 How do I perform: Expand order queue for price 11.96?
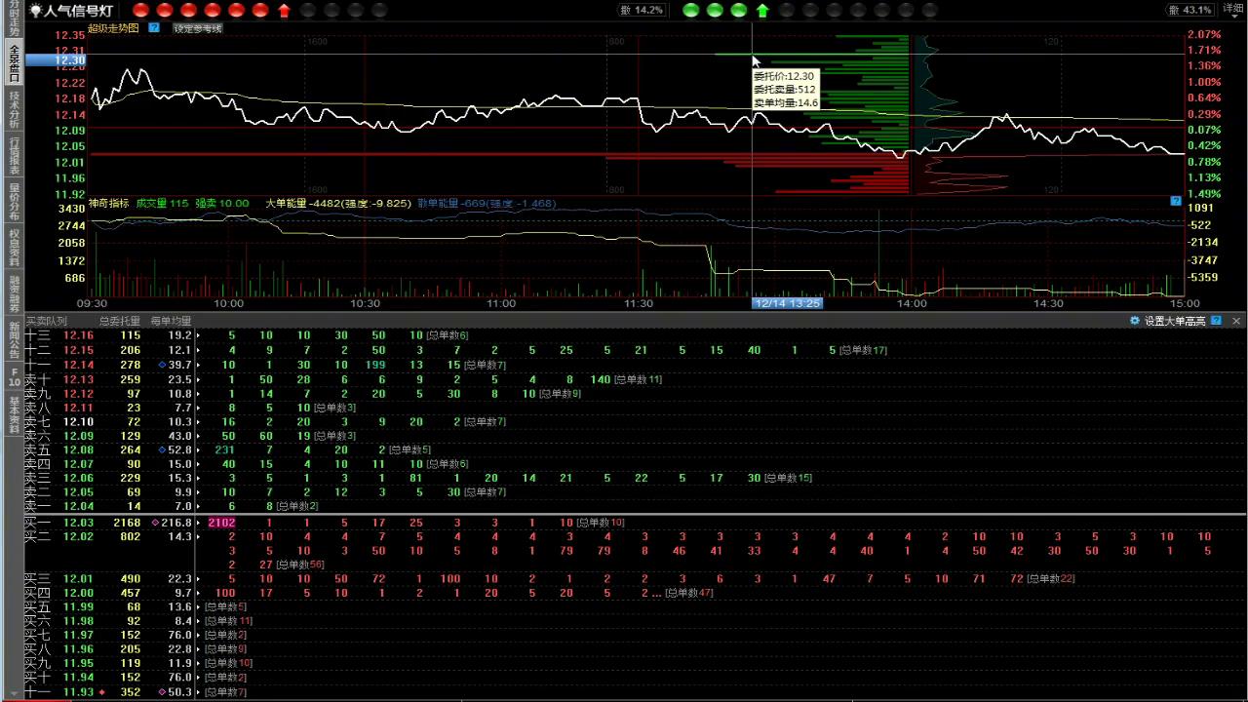[x=198, y=649]
